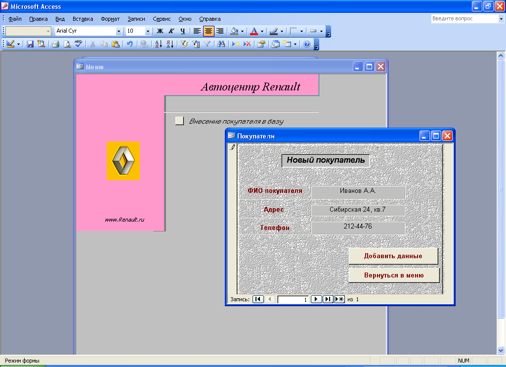Click the form View design icon
This screenshot has width=506, height=367.
pos(10,44)
